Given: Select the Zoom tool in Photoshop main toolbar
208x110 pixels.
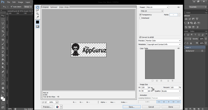Looking at the screenshot, I should pos(3,92).
